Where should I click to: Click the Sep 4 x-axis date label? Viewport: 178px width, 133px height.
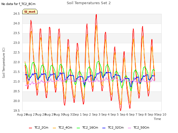tap(105, 114)
